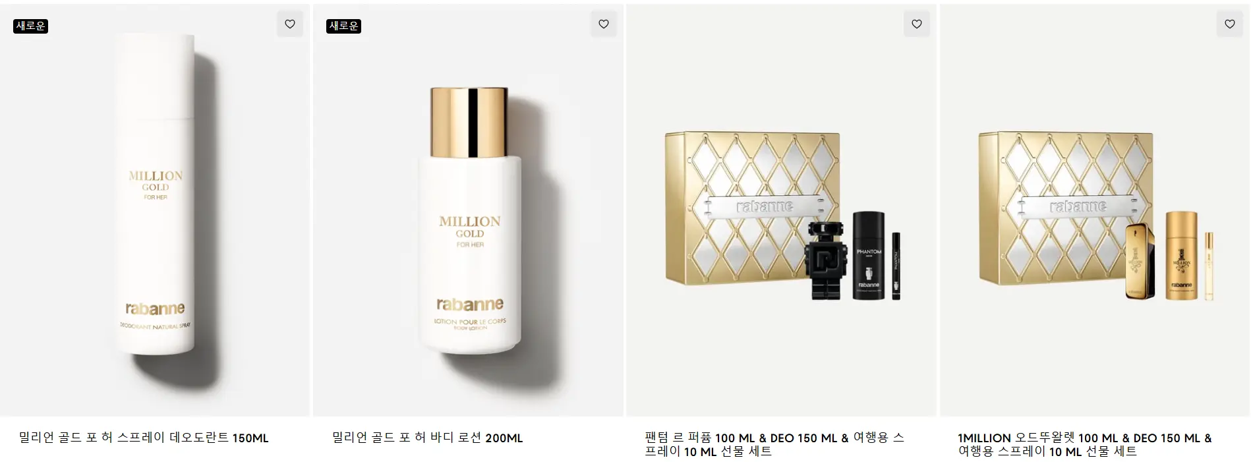Image resolution: width=1251 pixels, height=462 pixels.
Task: Tap heart icon on Phantom gift set
Action: coord(917,24)
